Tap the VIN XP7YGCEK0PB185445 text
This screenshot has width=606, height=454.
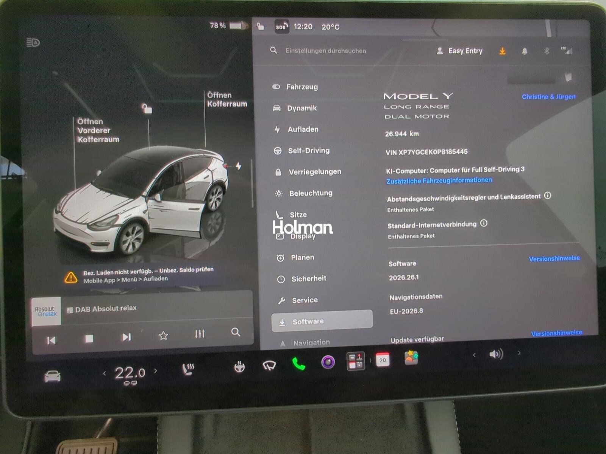[426, 152]
